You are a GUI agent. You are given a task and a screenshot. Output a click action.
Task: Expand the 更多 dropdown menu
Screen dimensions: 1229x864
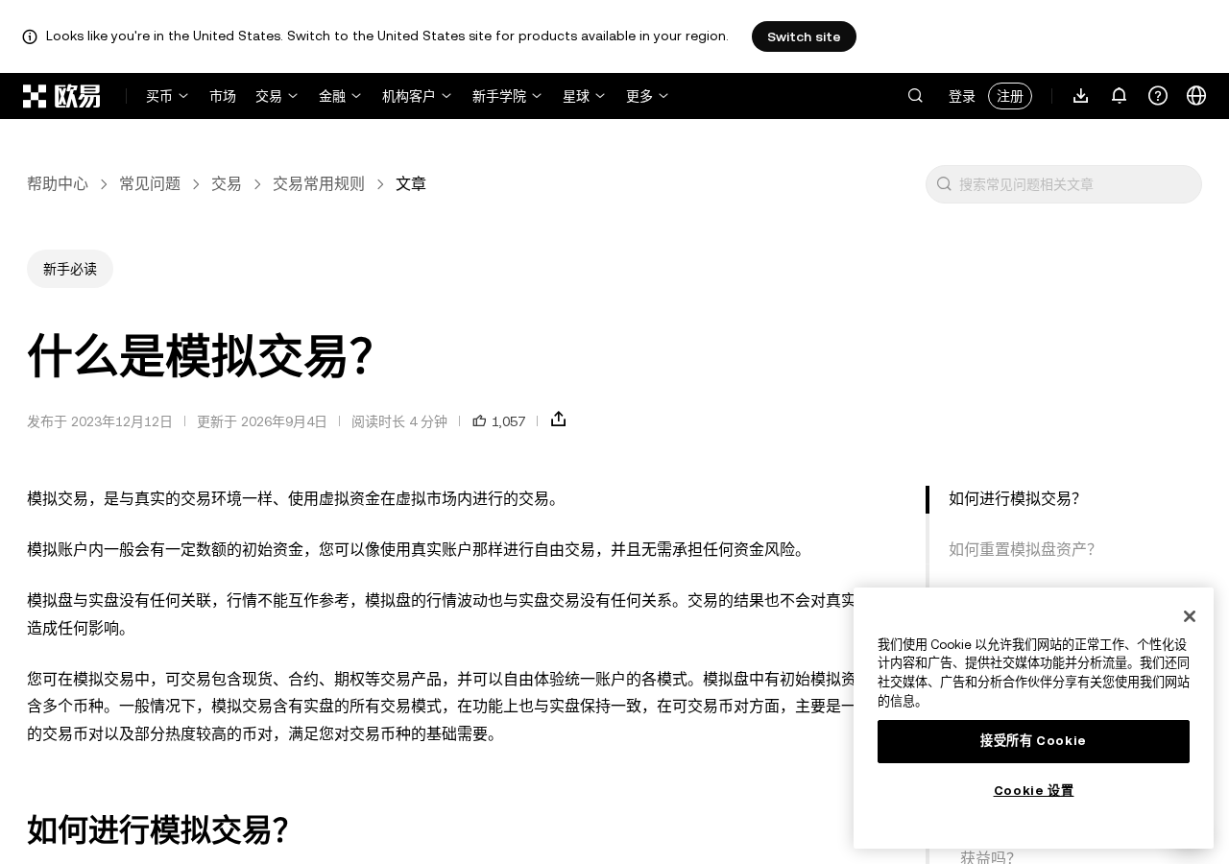tap(647, 96)
